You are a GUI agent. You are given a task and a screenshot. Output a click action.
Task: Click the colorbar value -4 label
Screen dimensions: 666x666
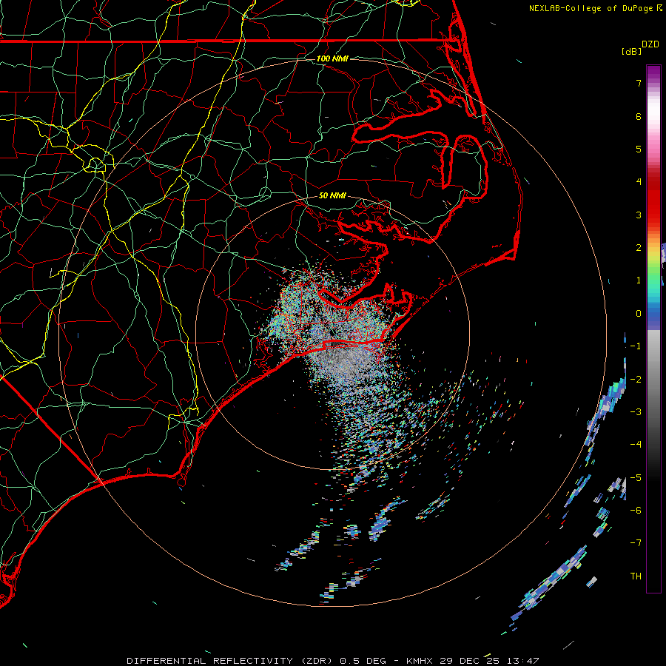coord(636,445)
